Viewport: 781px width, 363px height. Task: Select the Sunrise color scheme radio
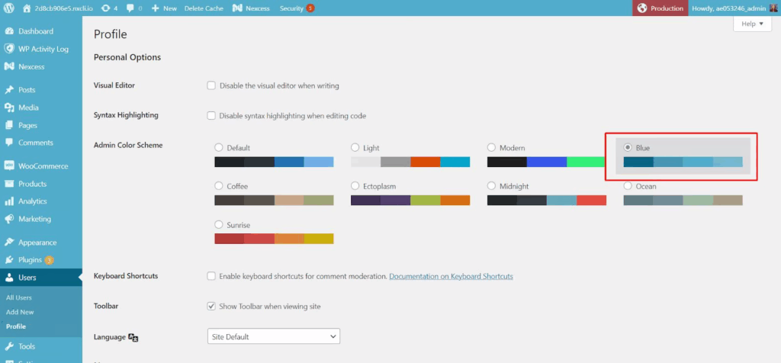coord(219,224)
